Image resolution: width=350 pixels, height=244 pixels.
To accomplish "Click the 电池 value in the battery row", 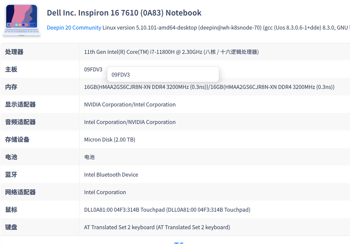I will pos(89,157).
